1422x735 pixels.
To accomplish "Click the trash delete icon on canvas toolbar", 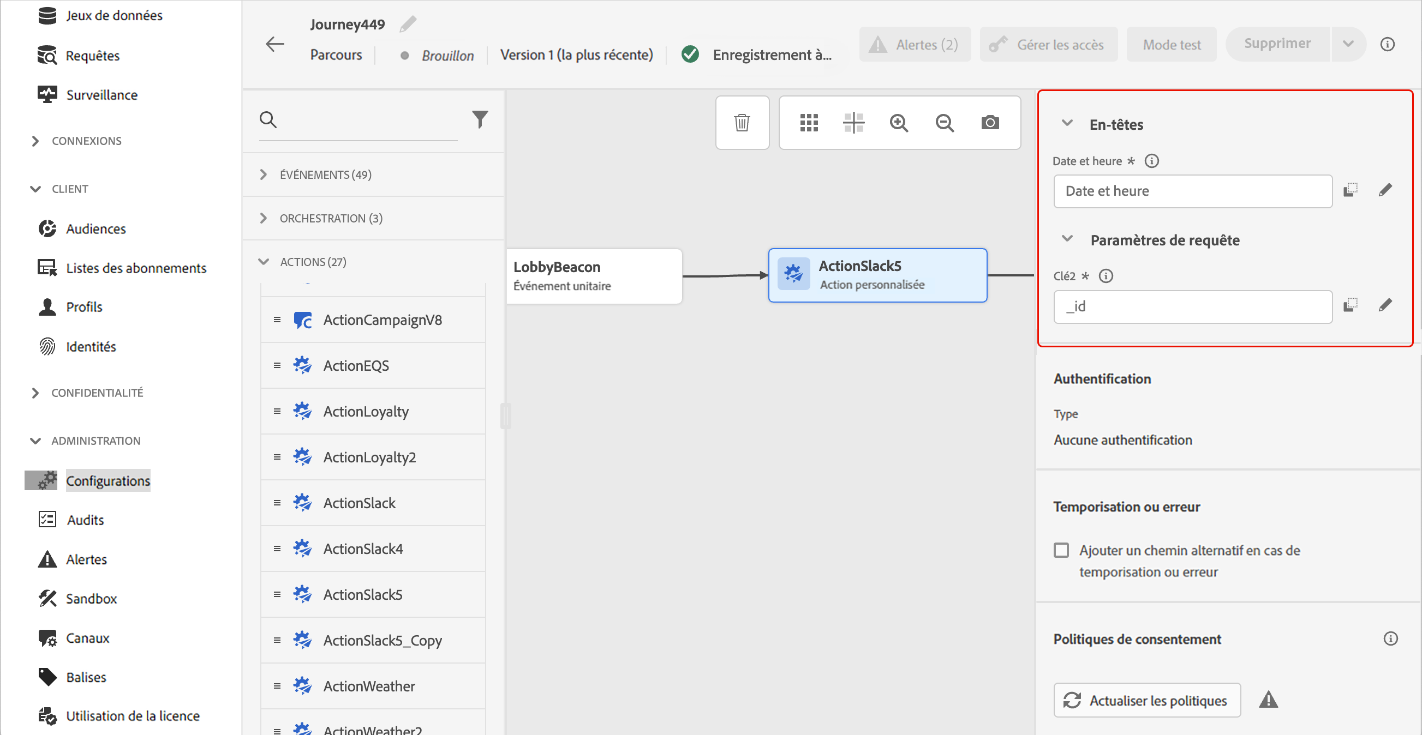I will pyautogui.click(x=742, y=123).
